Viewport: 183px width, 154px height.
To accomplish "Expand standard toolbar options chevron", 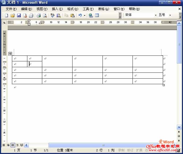I will coord(120,16).
